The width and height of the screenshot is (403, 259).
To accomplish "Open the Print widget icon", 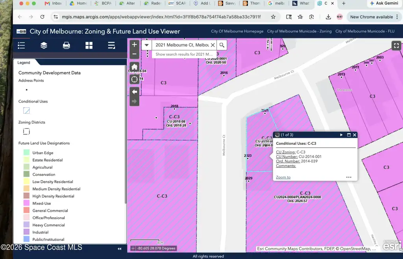I will [66, 46].
